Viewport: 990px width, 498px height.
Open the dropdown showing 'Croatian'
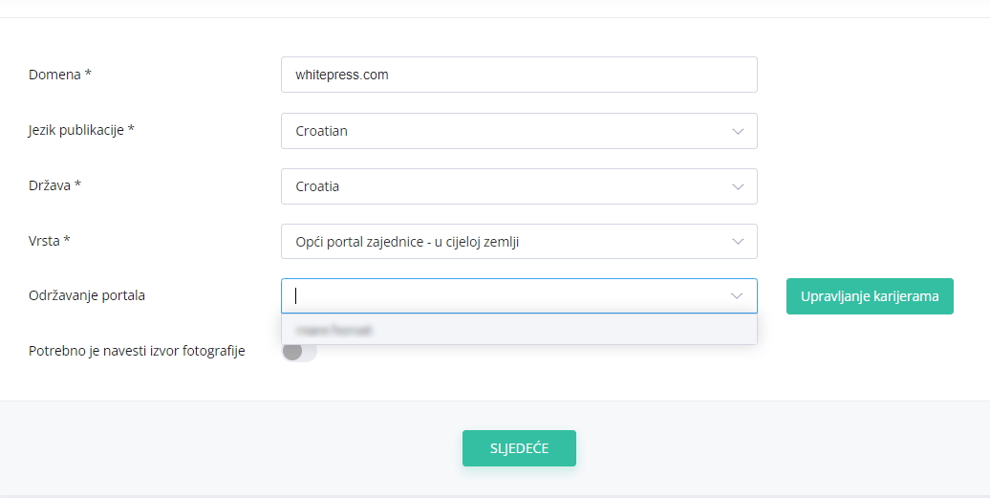[519, 131]
